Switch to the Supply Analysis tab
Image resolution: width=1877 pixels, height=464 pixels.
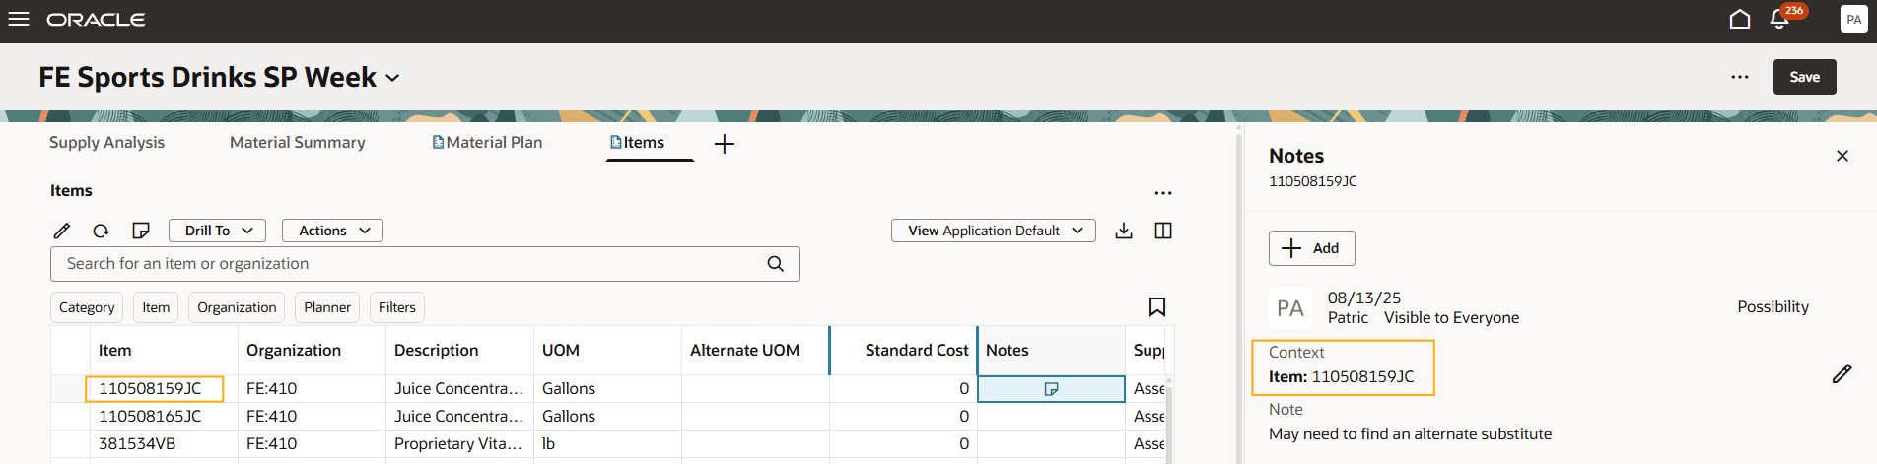(x=106, y=143)
